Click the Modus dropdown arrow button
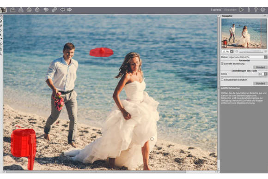The width and height of the screenshot is (268, 179). pyautogui.click(x=266, y=57)
